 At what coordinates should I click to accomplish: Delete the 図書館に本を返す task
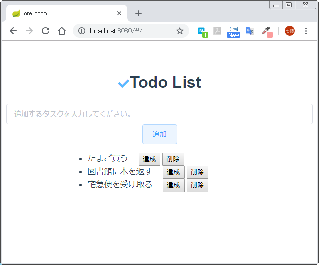pyautogui.click(x=197, y=172)
